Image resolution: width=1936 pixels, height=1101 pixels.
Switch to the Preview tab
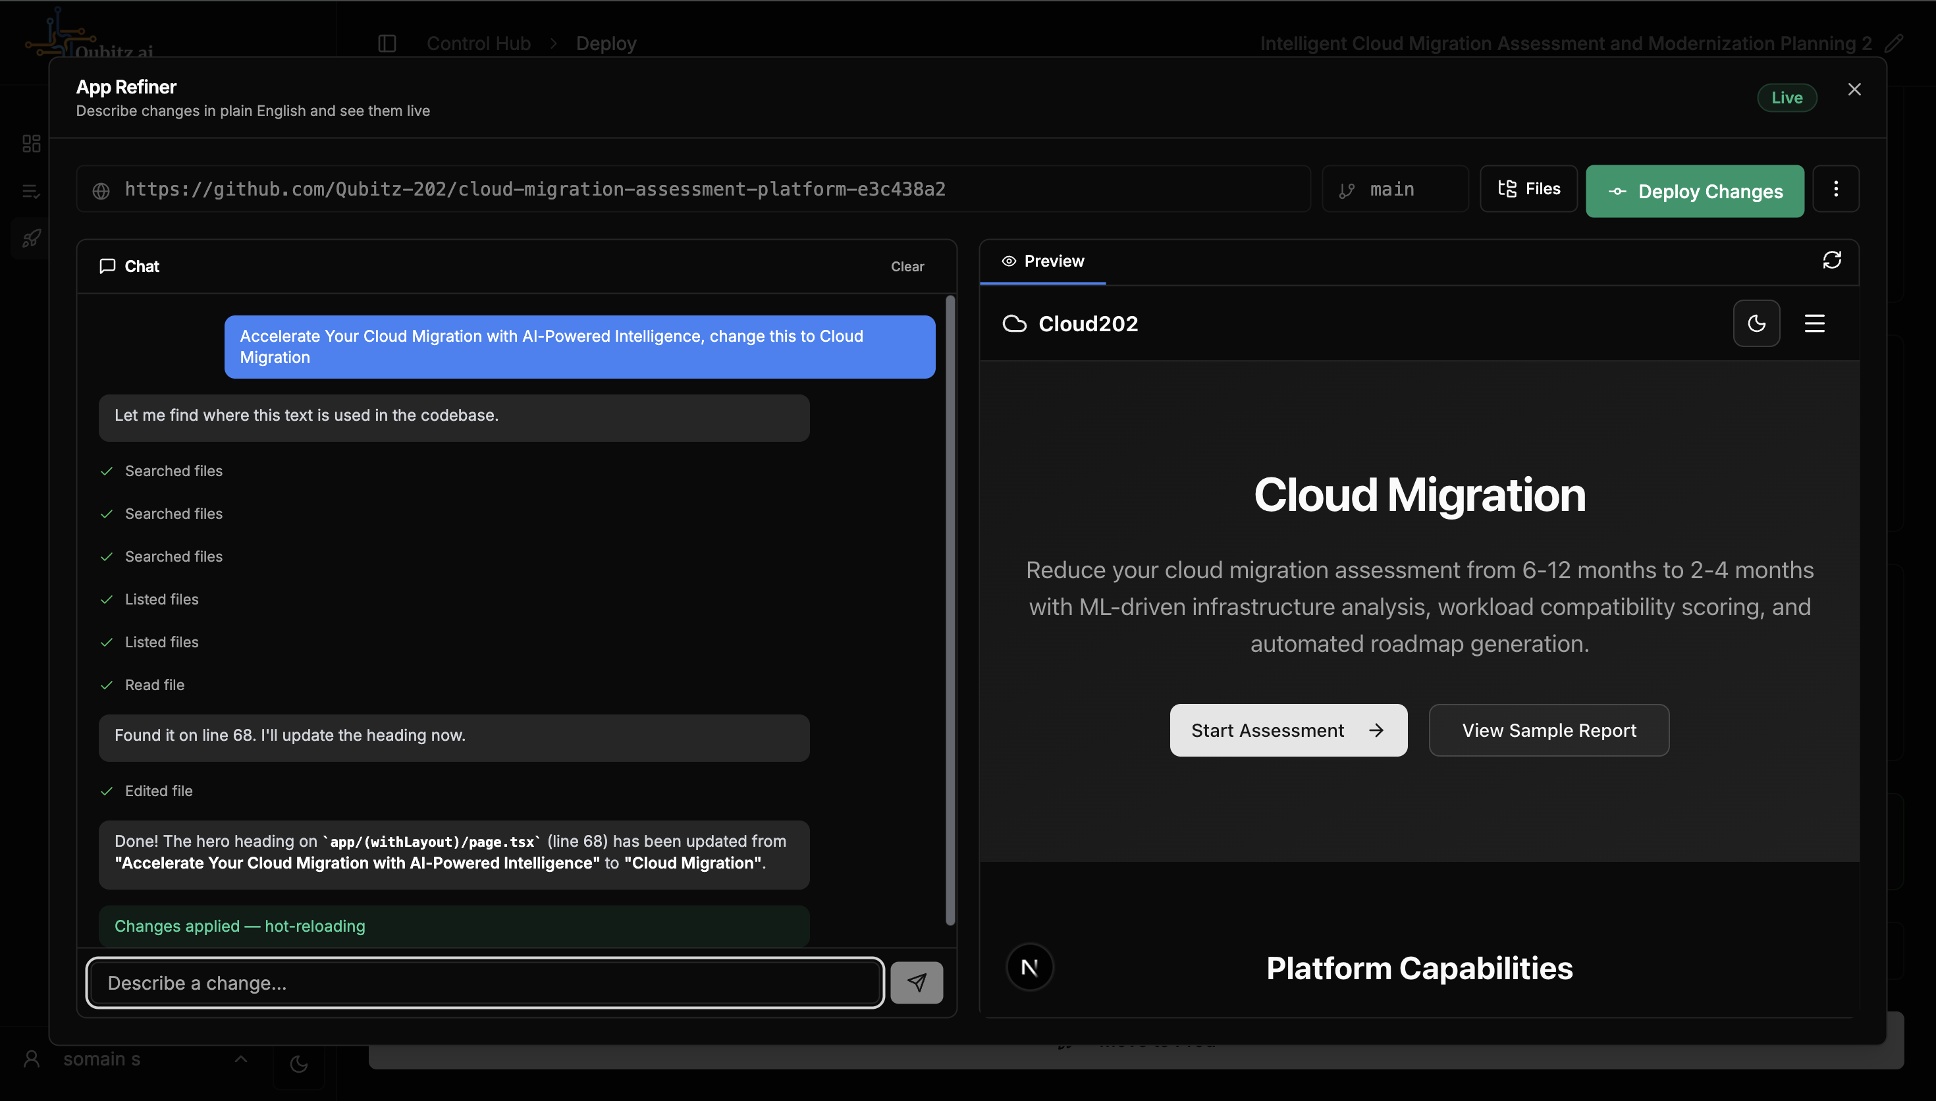tap(1043, 261)
